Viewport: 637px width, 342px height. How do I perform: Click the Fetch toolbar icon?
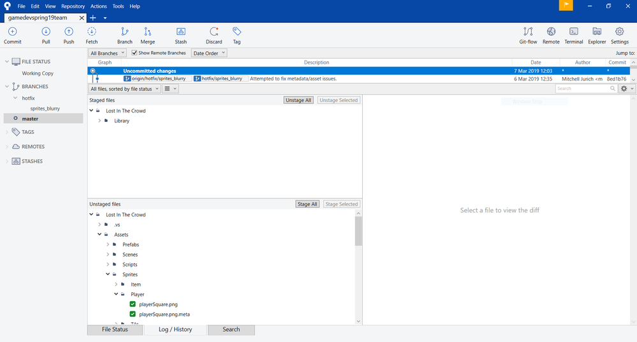point(92,32)
